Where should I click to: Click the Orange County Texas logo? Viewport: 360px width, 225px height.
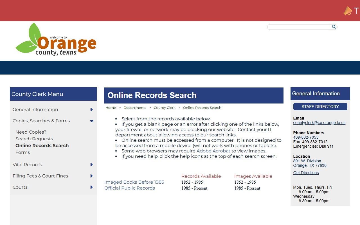click(56, 39)
